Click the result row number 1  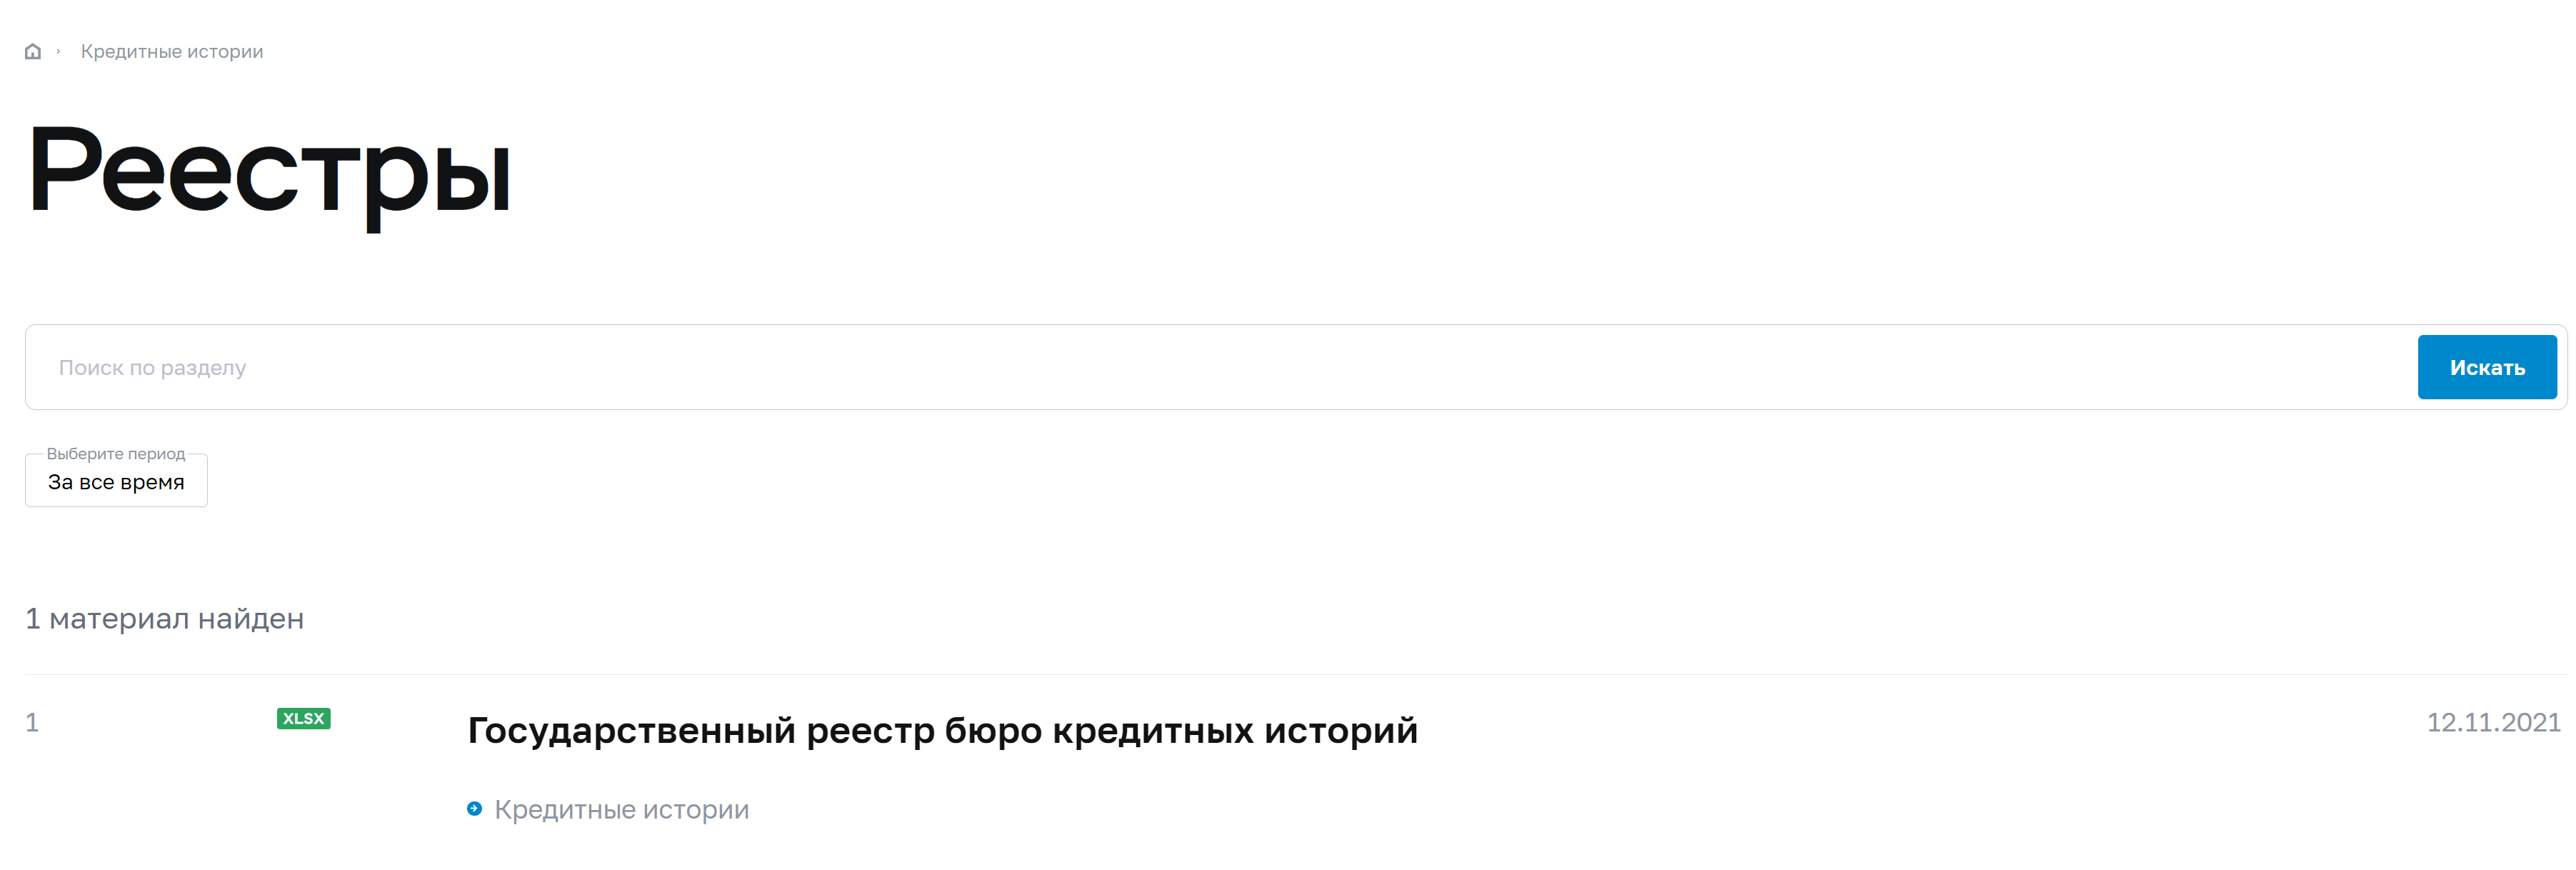[x=32, y=722]
